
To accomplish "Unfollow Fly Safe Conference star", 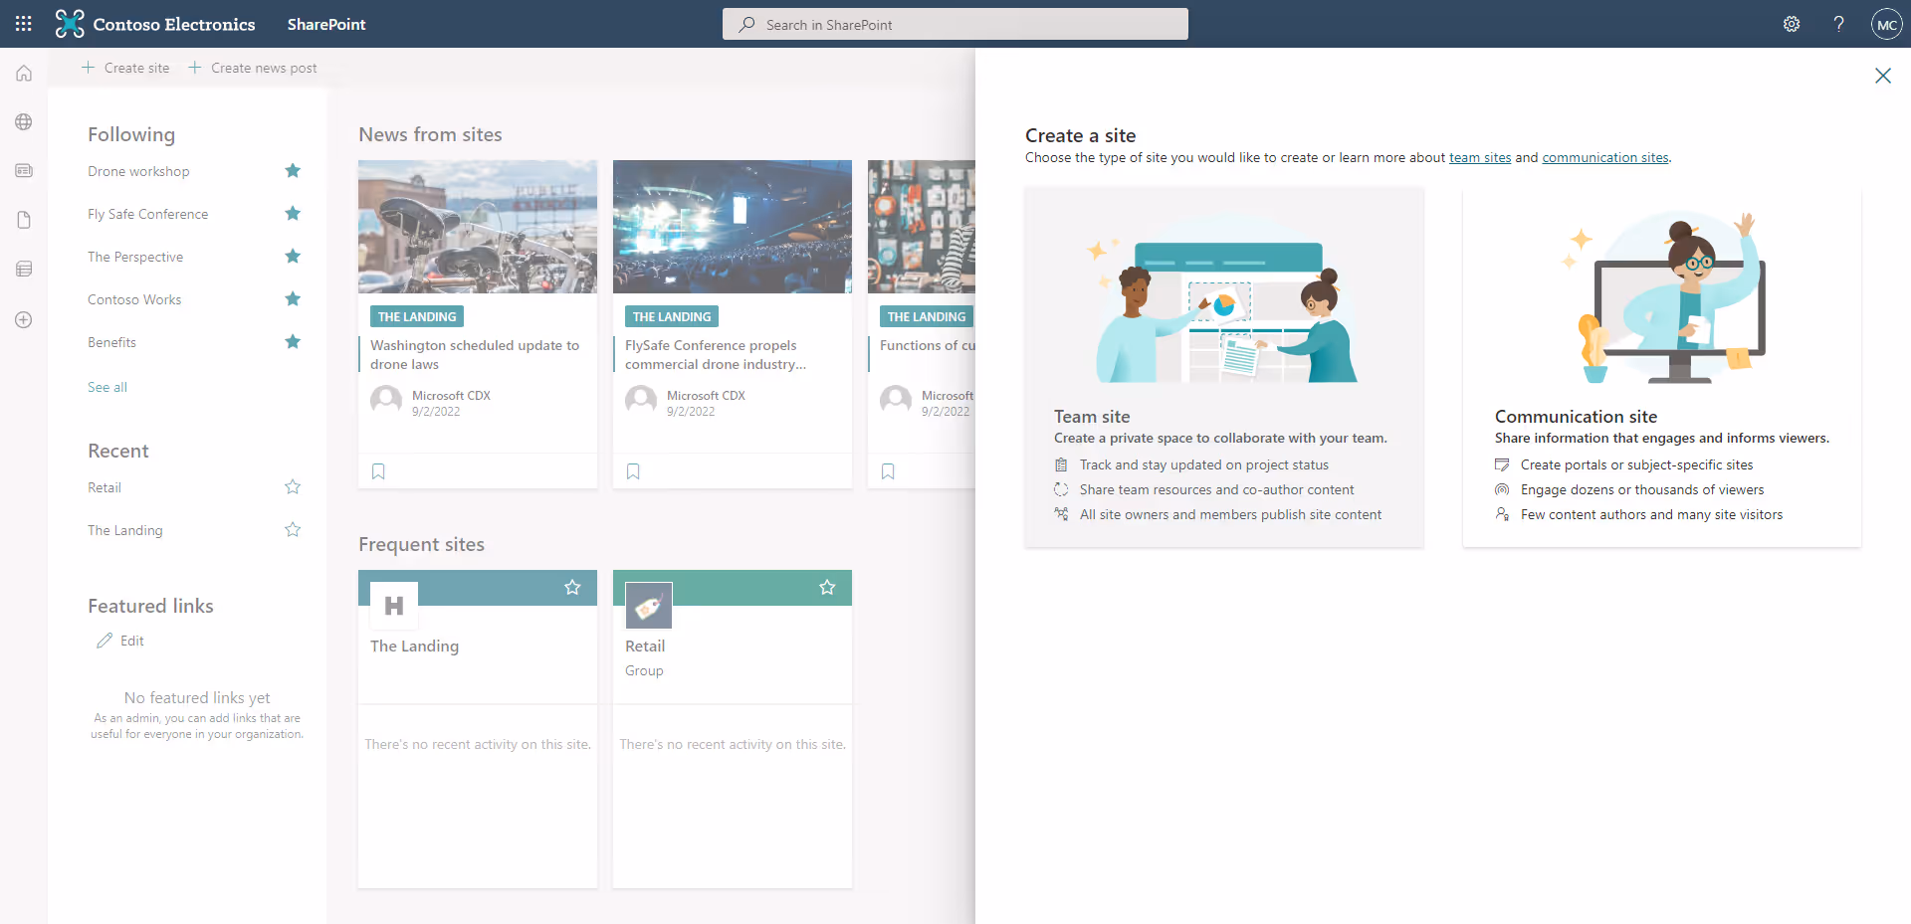I will point(293,214).
